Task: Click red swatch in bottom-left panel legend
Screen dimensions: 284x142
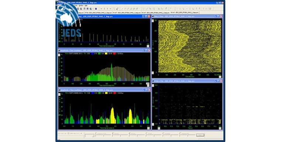Action: pyautogui.click(x=114, y=93)
